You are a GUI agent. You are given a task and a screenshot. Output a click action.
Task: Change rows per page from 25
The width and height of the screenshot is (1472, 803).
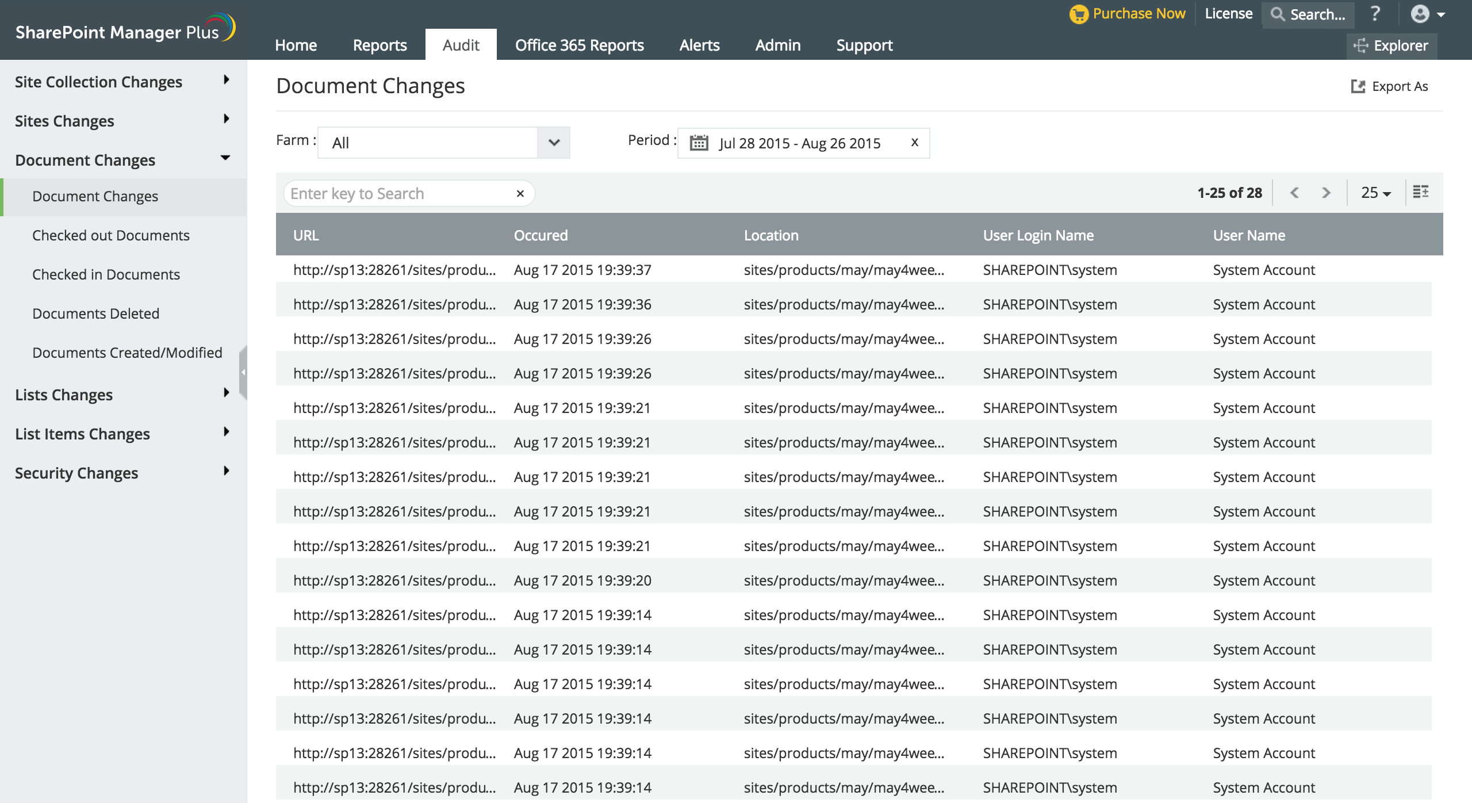pos(1375,193)
